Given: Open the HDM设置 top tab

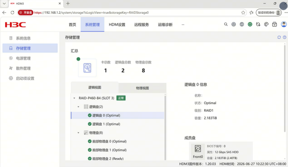Looking at the screenshot, I should (117, 25).
